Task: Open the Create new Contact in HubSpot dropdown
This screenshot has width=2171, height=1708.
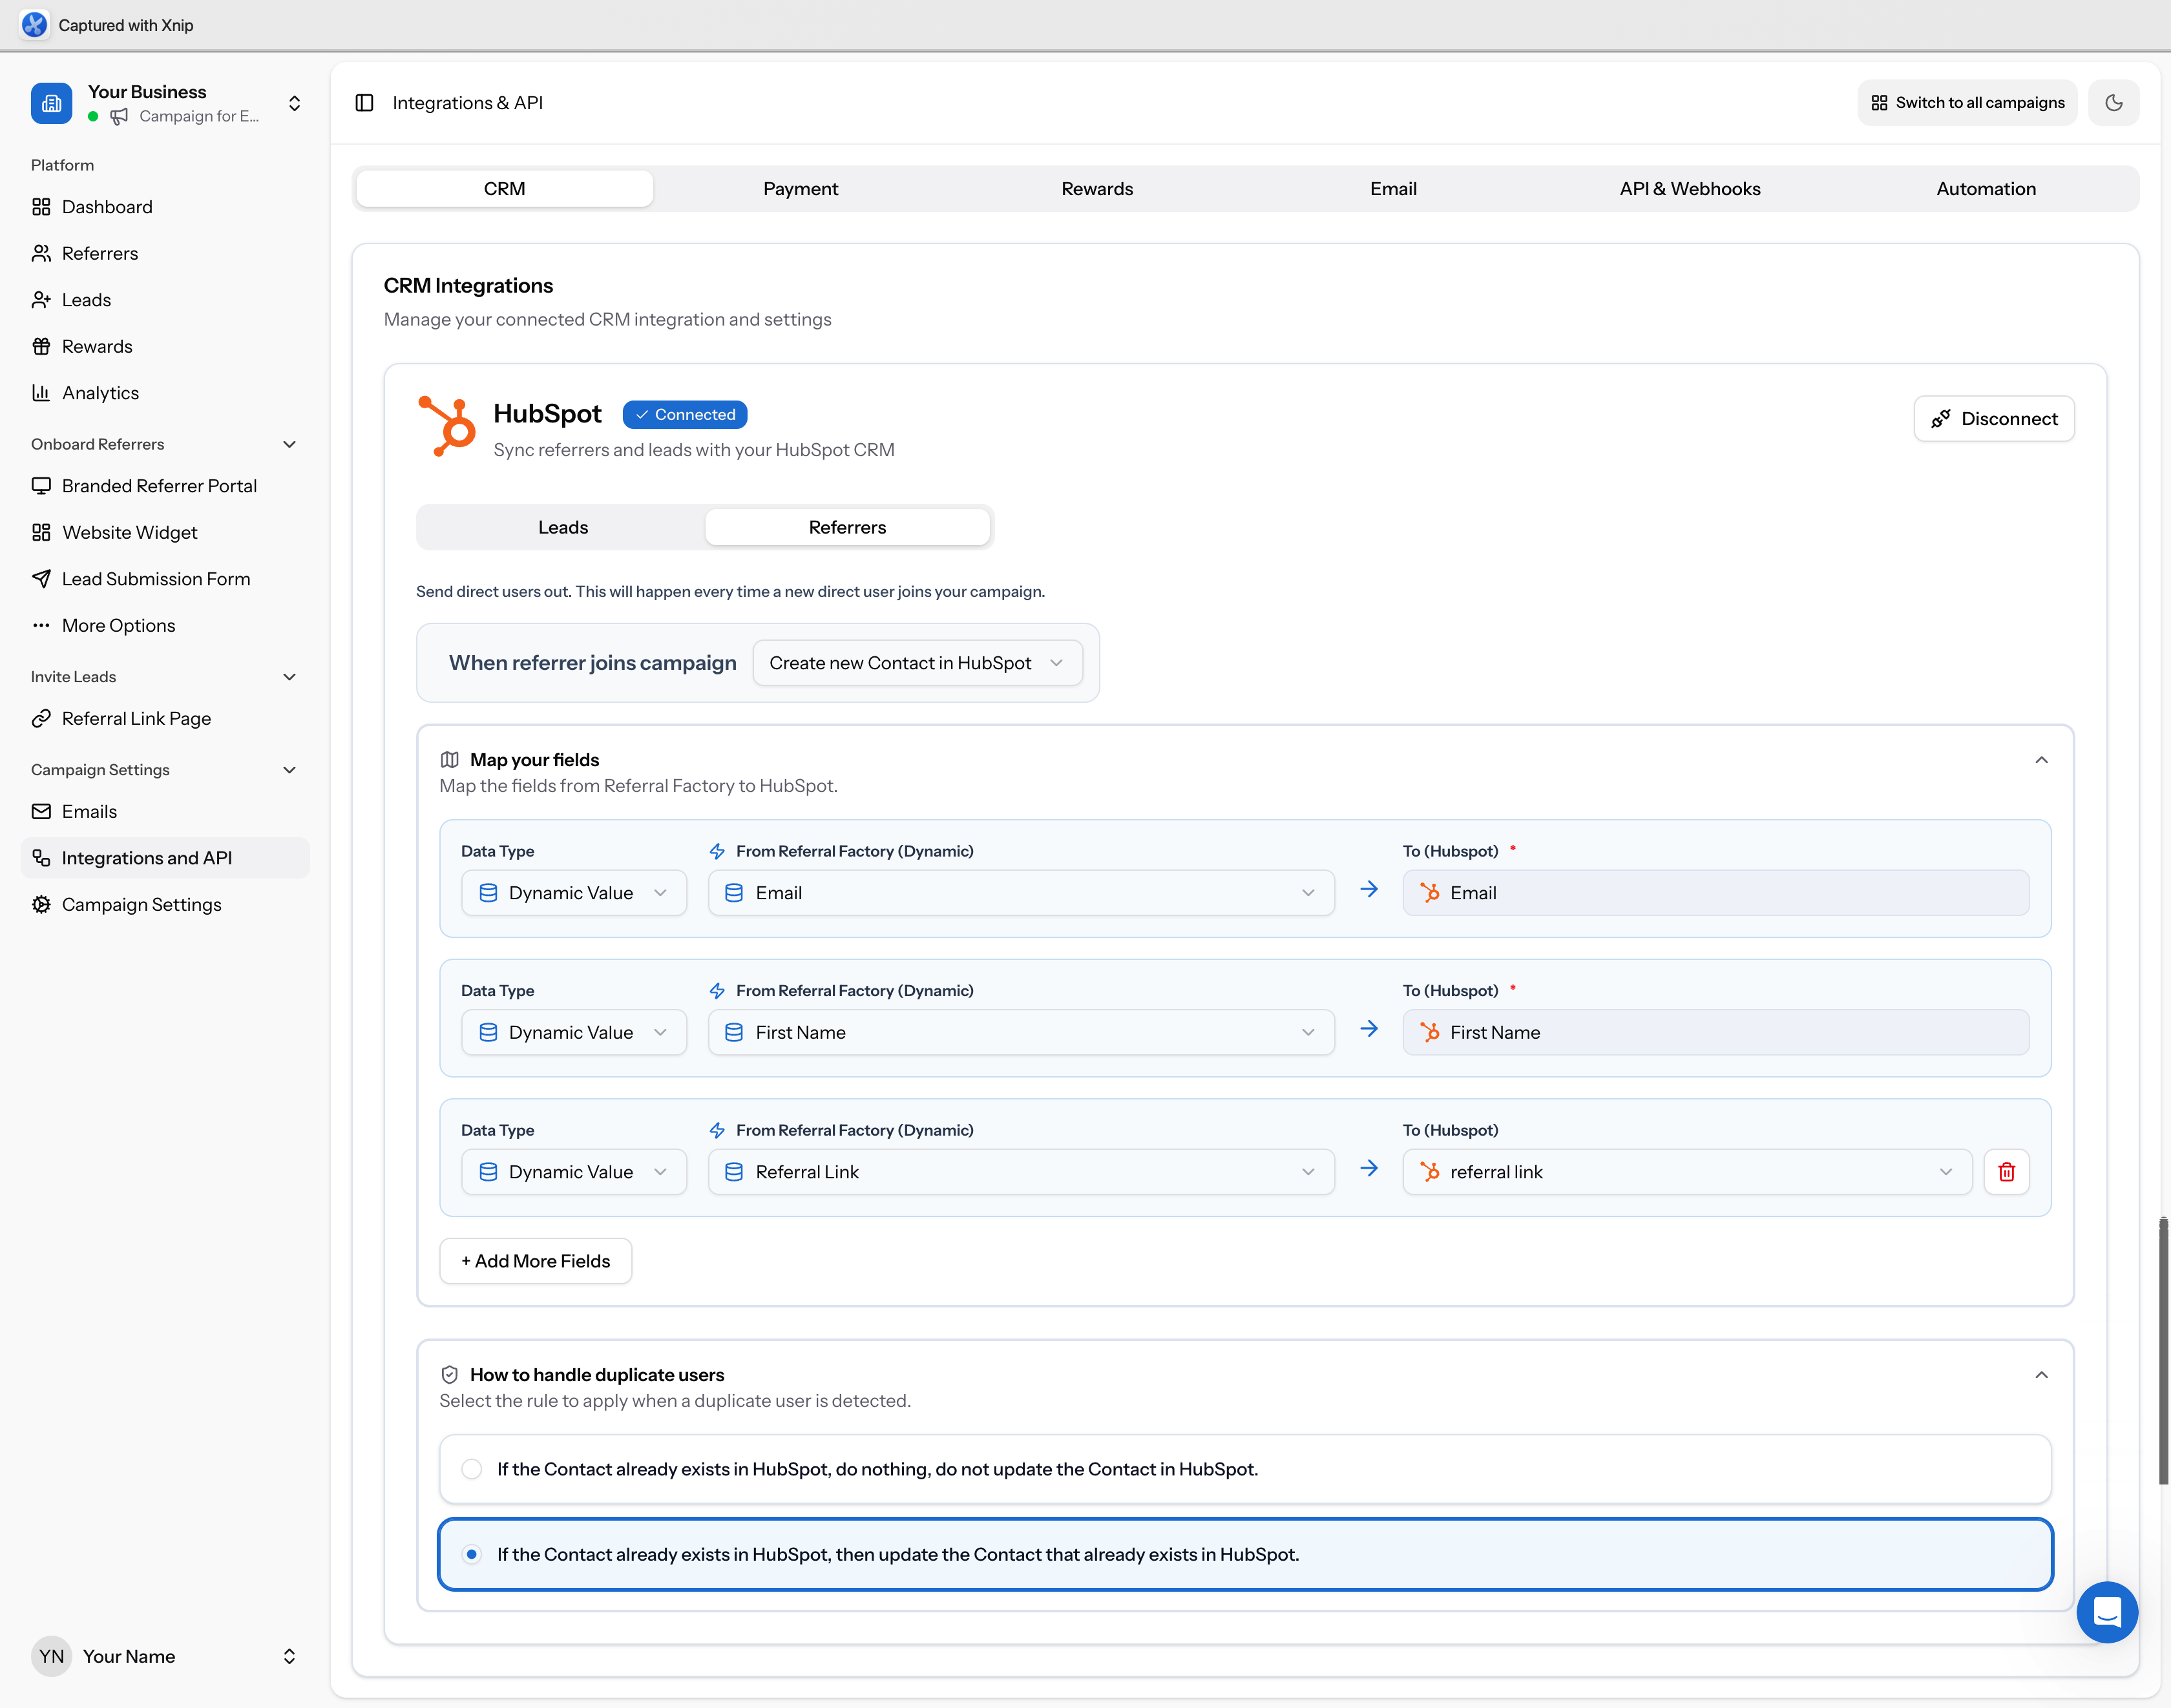Action: pos(916,662)
